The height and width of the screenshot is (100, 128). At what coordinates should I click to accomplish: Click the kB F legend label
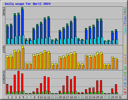click(x=125, y=91)
